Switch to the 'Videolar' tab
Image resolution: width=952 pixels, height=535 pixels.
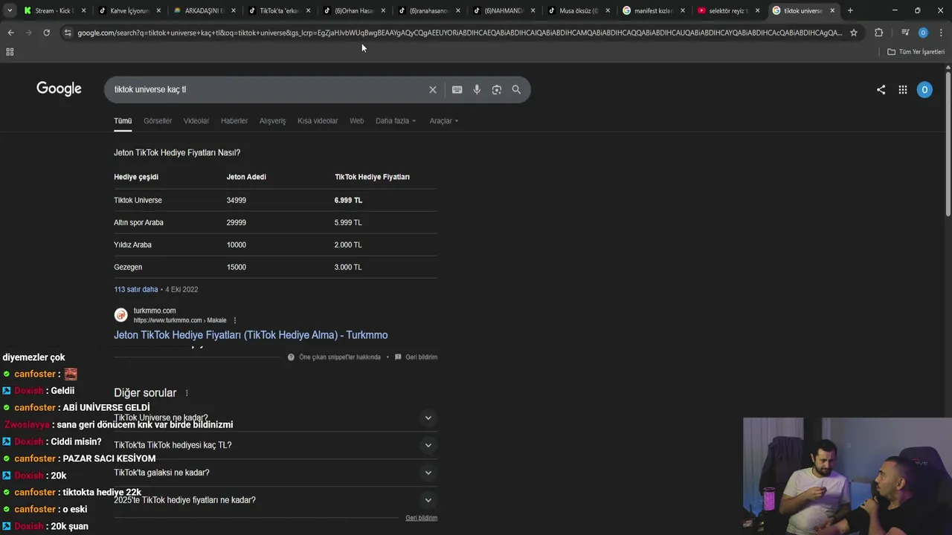(x=196, y=120)
